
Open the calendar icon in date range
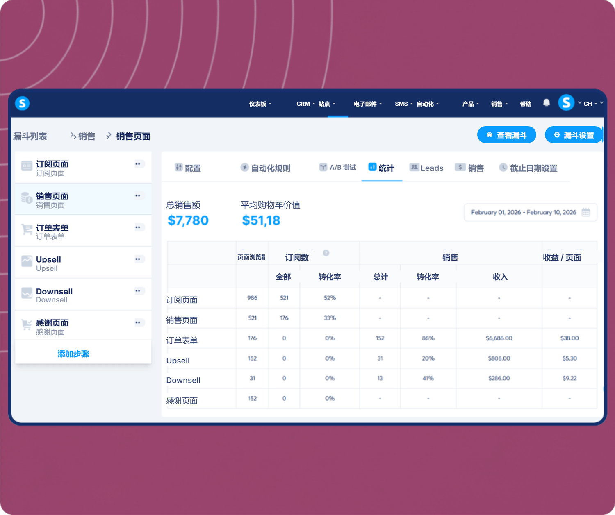[x=586, y=212]
